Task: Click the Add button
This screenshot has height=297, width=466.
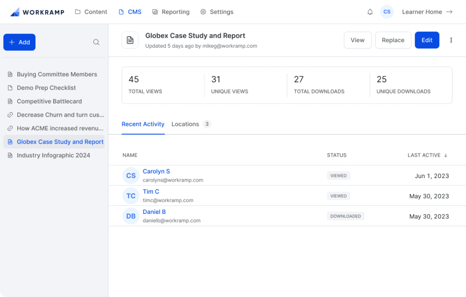Action: (x=19, y=42)
